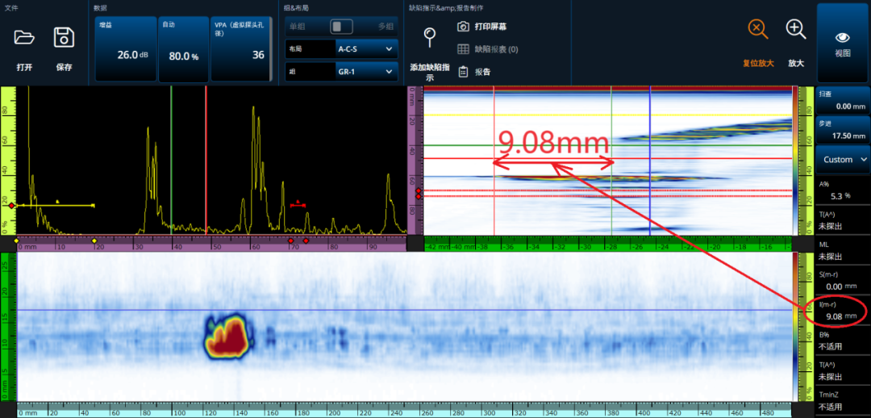Image resolution: width=871 pixels, height=418 pixels.
Task: Open a file with the 打开 folder icon
Action: coord(24,38)
